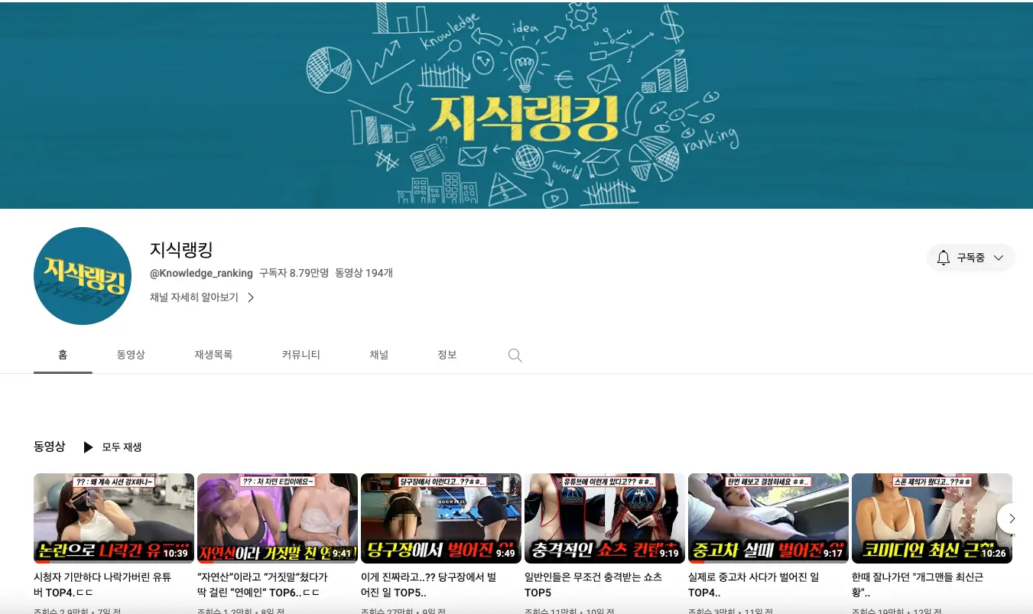Click the channel search magnifier icon
The height and width of the screenshot is (614, 1033).
[x=515, y=356]
